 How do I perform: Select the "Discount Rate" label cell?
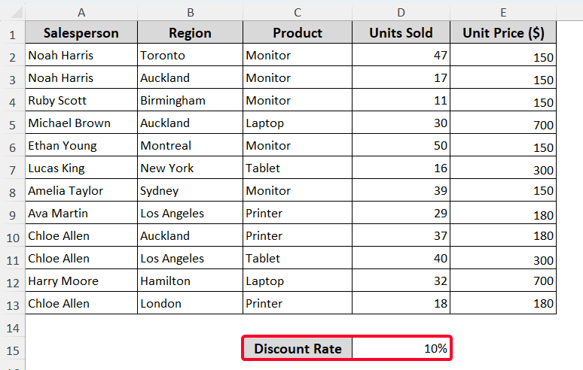coord(298,349)
